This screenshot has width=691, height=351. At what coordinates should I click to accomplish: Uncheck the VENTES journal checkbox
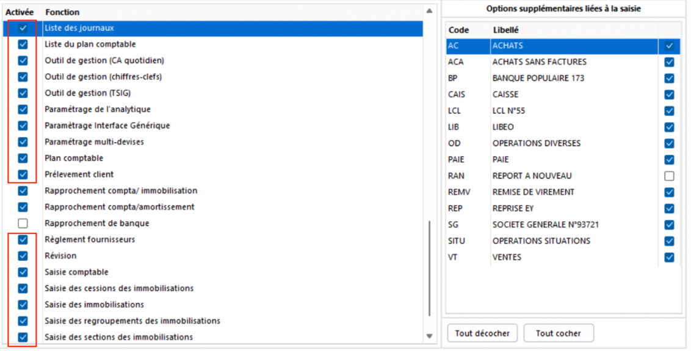coord(669,257)
